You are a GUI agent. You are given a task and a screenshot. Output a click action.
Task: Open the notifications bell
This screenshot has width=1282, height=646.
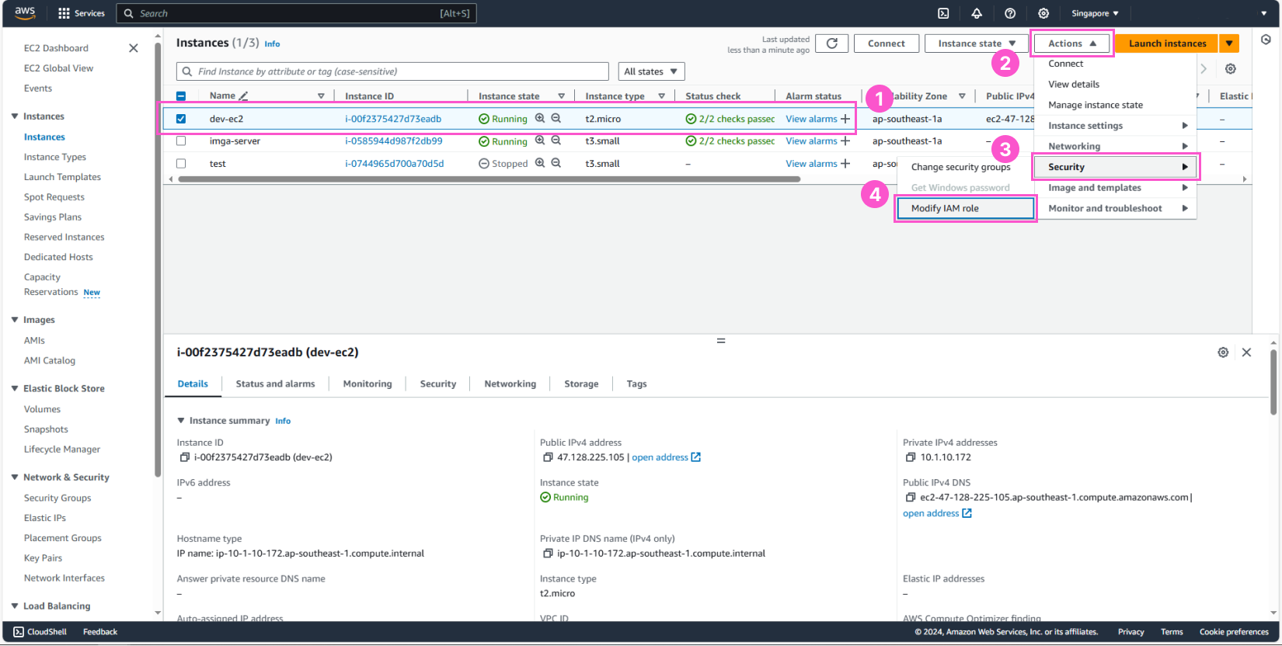(977, 13)
